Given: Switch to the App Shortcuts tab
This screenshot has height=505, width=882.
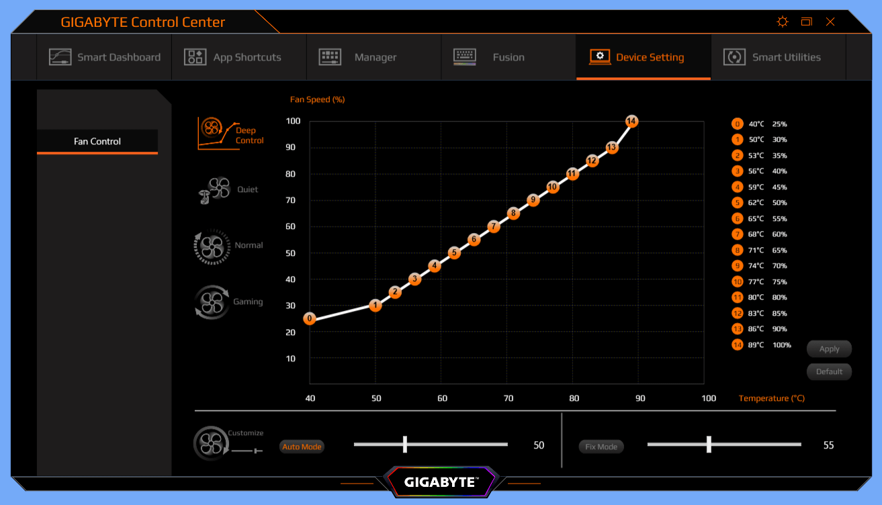Looking at the screenshot, I should [x=239, y=57].
